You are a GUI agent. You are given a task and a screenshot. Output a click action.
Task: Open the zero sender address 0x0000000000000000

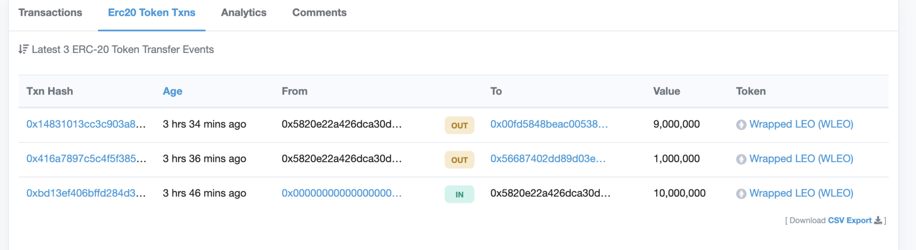341,193
